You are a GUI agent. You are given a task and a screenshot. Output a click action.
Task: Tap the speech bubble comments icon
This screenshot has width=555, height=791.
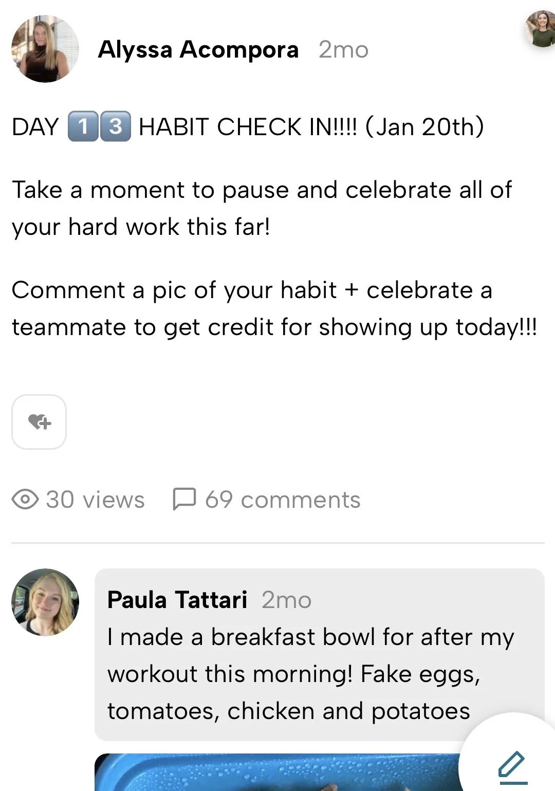184,499
